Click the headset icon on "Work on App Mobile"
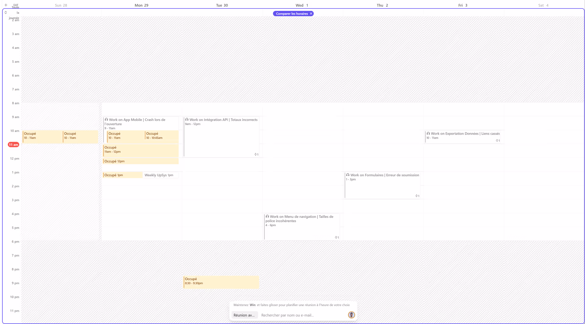The height and width of the screenshot is (324, 585). 107,119
